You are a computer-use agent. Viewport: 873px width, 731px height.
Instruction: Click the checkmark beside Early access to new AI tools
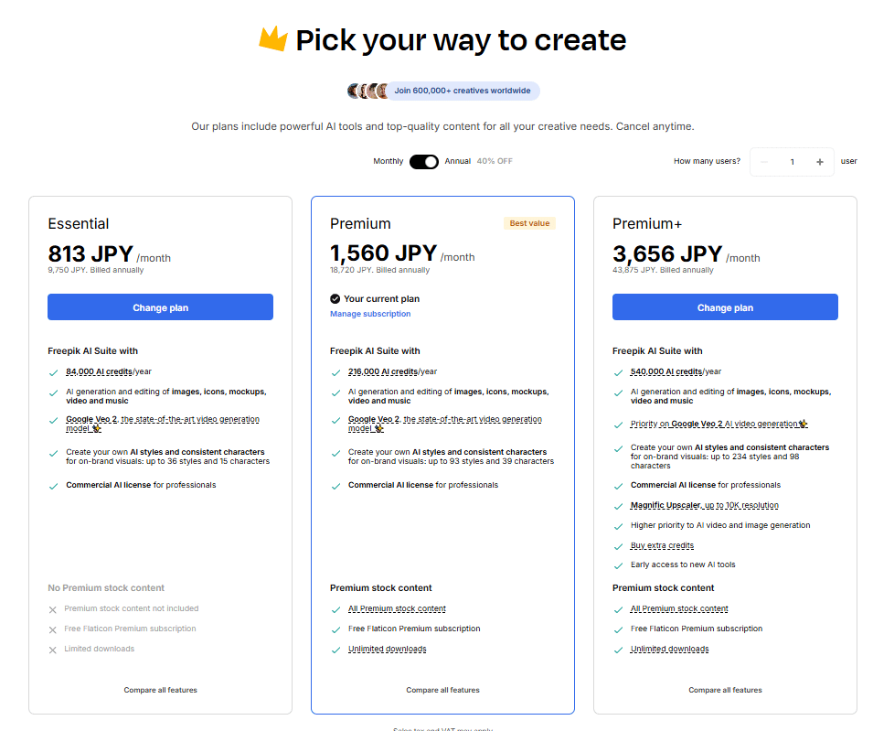click(618, 564)
